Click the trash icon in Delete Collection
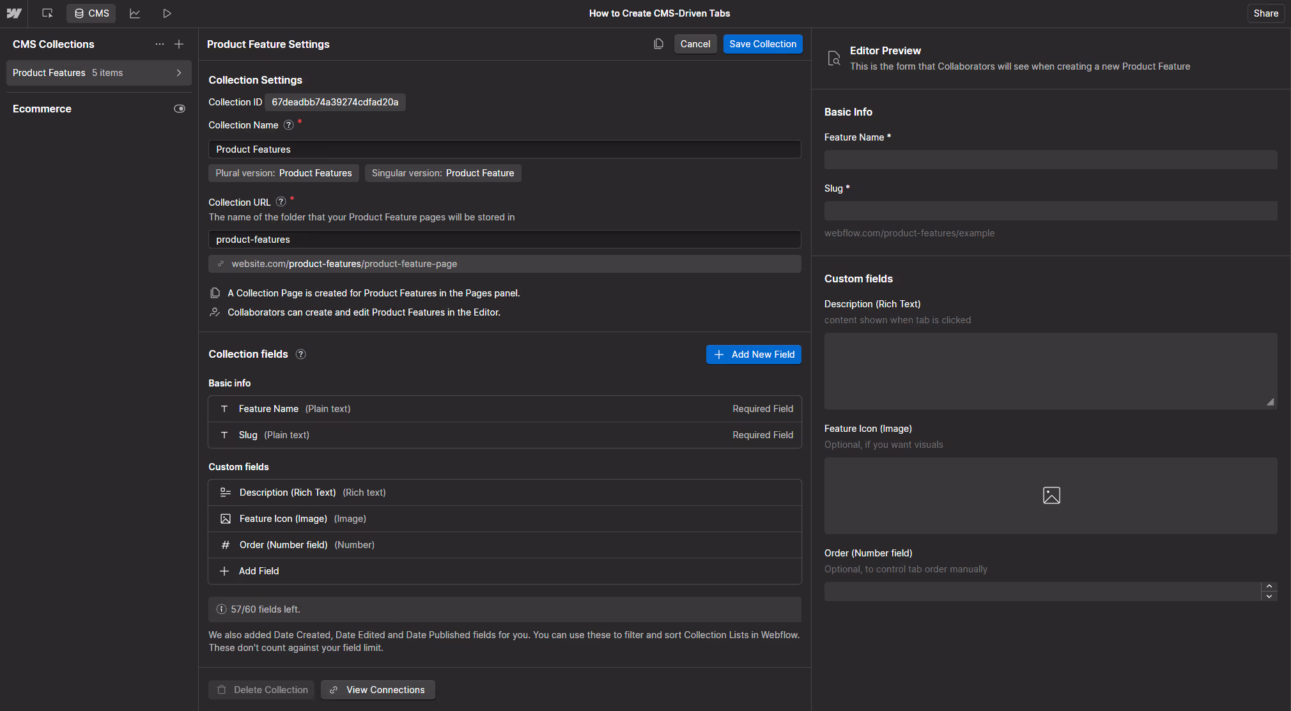This screenshot has height=711, width=1291. tap(222, 690)
